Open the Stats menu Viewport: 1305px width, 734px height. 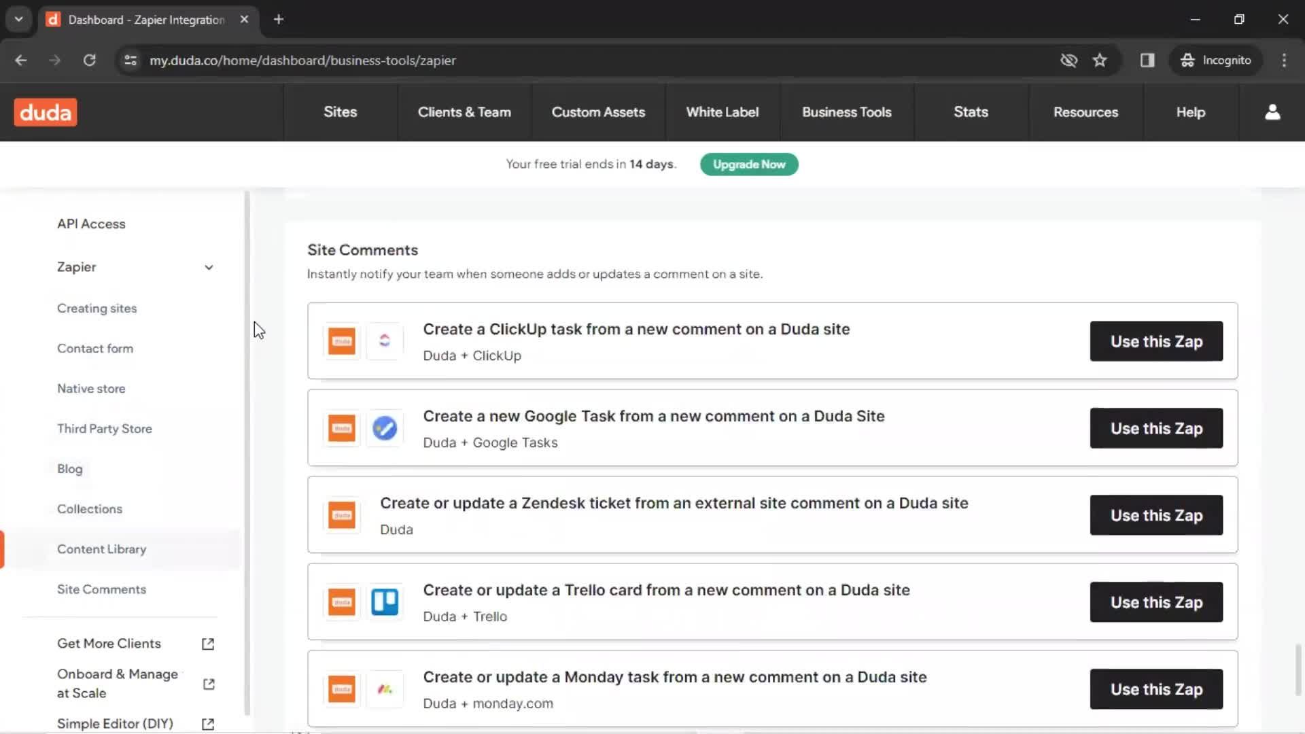[971, 112]
